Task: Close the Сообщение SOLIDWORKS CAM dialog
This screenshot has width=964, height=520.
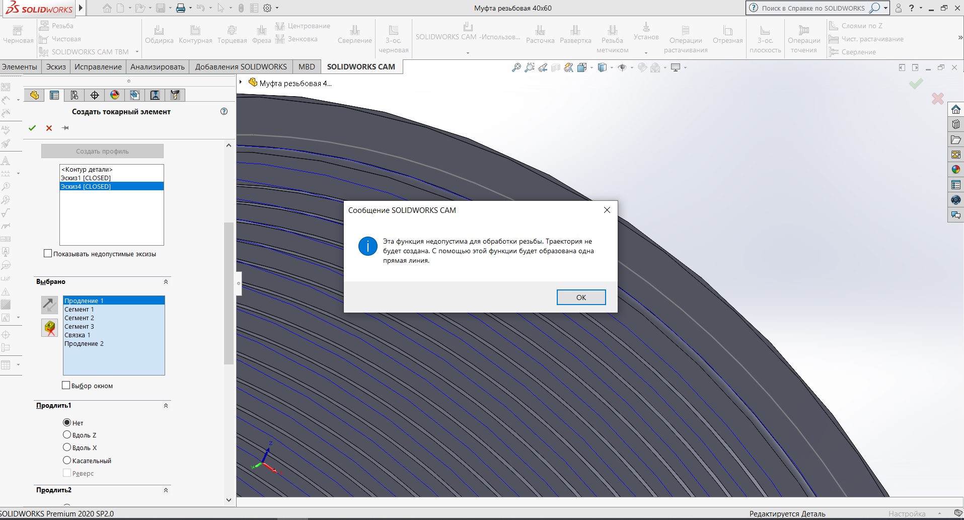Action: [x=607, y=210]
